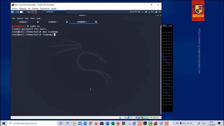
Task: Open the Windows taskbar clock and date
Action: pos(211,123)
